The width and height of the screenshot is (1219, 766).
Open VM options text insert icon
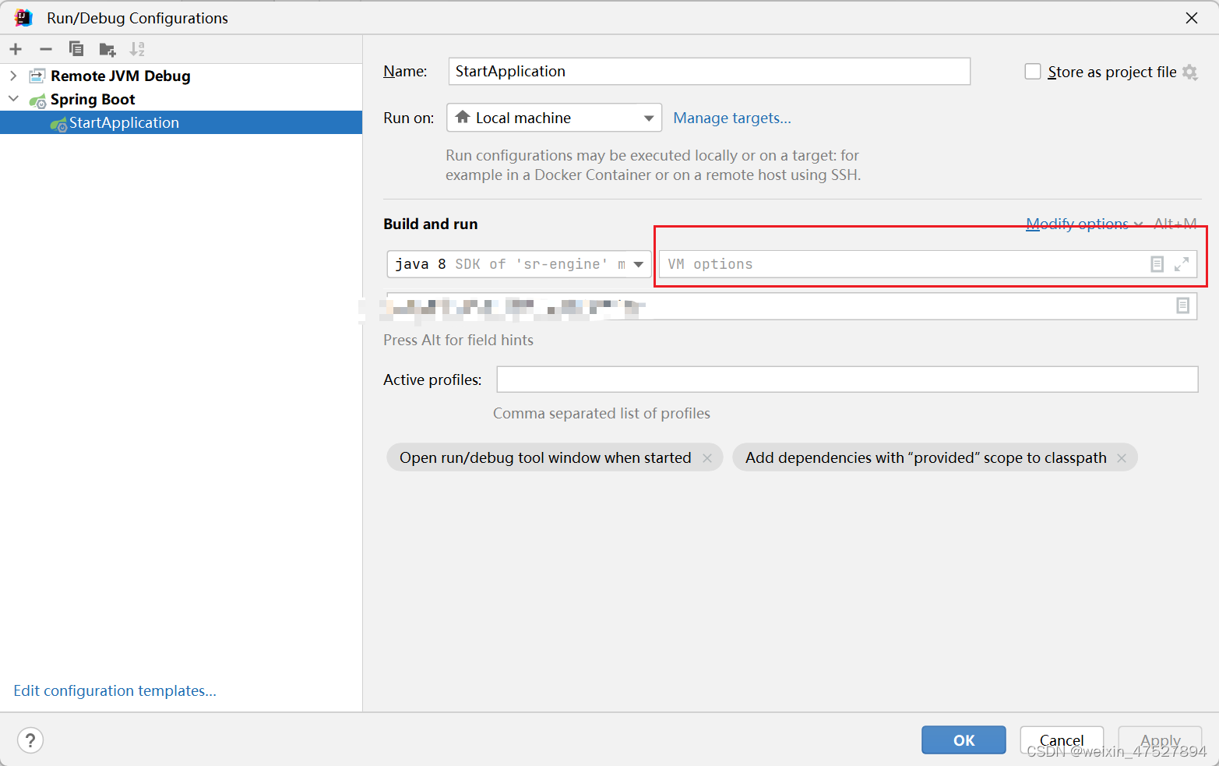1157,264
